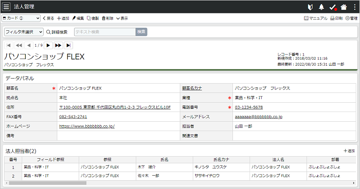Open the address 〒100-0005 link
The width and height of the screenshot is (360, 189).
[115, 107]
